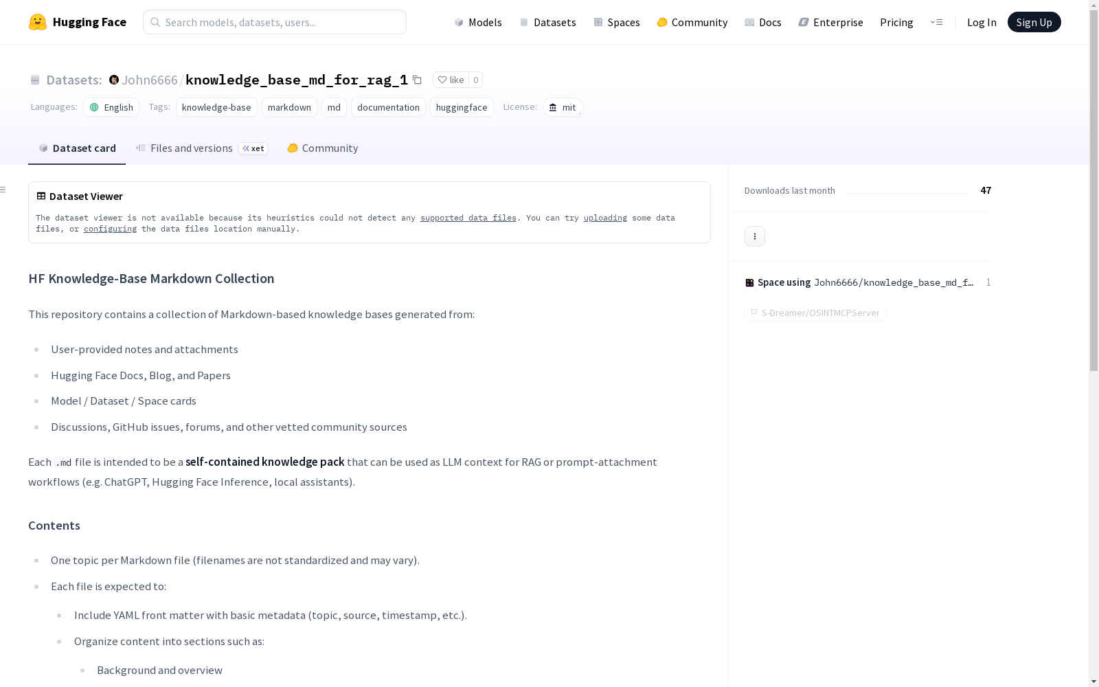This screenshot has width=1099, height=687.
Task: Click the Hugging Face logo emoji
Action: pyautogui.click(x=38, y=22)
